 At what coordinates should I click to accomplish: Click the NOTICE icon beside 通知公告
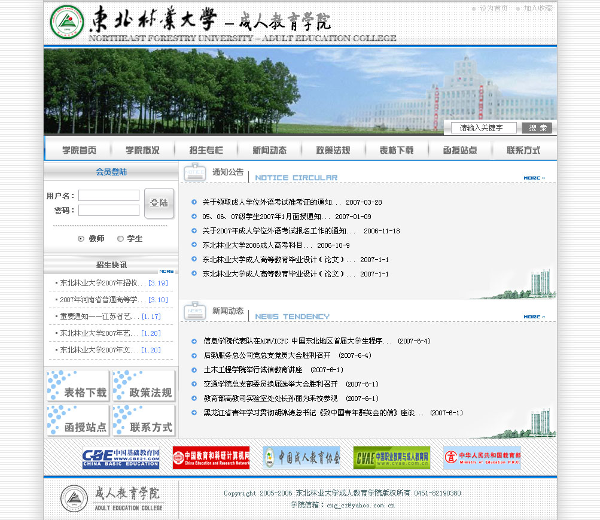click(x=194, y=172)
